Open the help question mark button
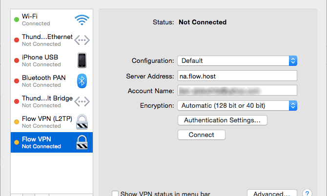The image size is (327, 196). coord(307,194)
